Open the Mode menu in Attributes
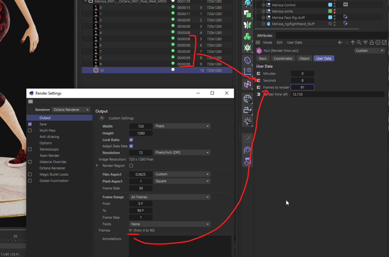 click(x=268, y=43)
